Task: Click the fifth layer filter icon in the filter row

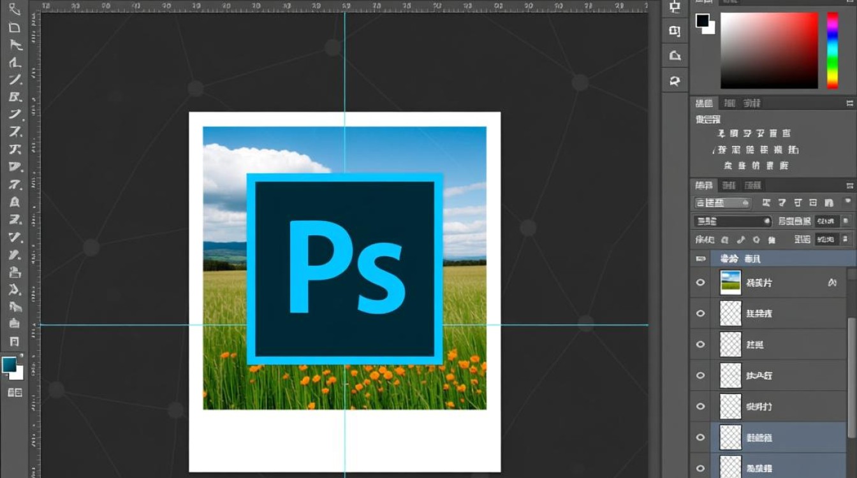Action: coord(828,203)
